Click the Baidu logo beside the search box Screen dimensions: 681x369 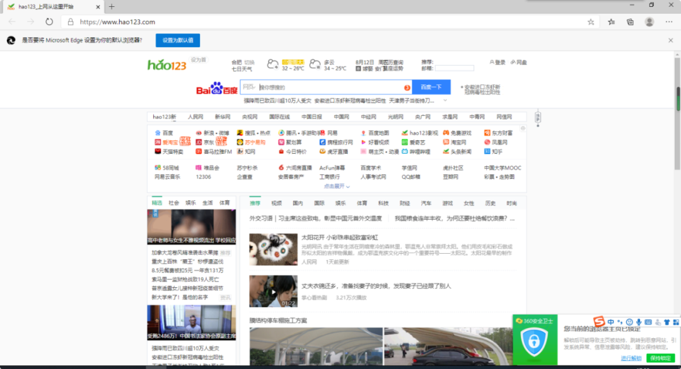tap(217, 88)
